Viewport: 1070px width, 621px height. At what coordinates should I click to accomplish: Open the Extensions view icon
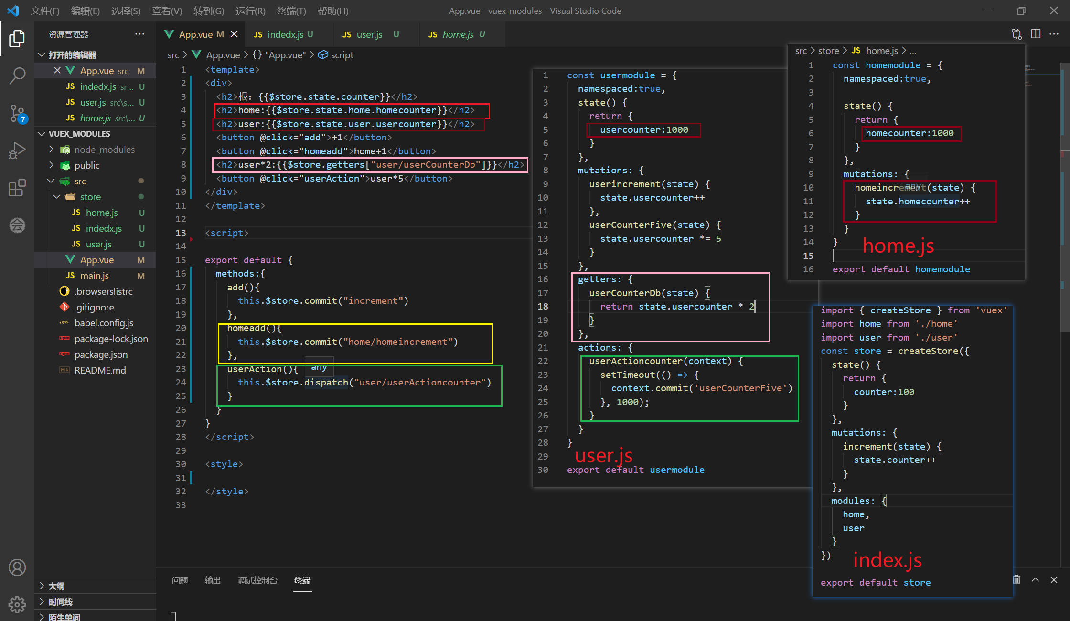pos(17,188)
